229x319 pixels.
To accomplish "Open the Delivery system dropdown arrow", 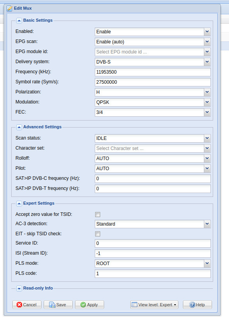I will point(207,62).
